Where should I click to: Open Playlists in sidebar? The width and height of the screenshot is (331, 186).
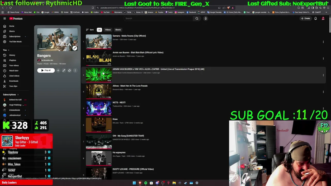pyautogui.click(x=13, y=60)
